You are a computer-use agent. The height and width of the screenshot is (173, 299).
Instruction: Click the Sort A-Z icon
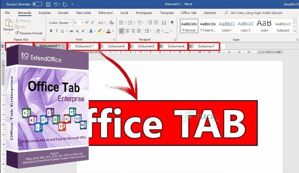164,23
